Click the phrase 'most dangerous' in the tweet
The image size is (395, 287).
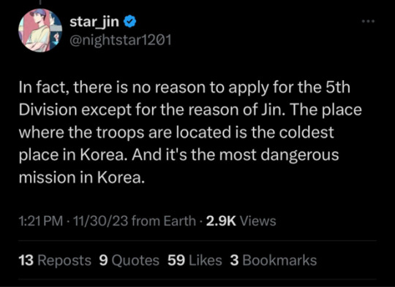point(279,156)
